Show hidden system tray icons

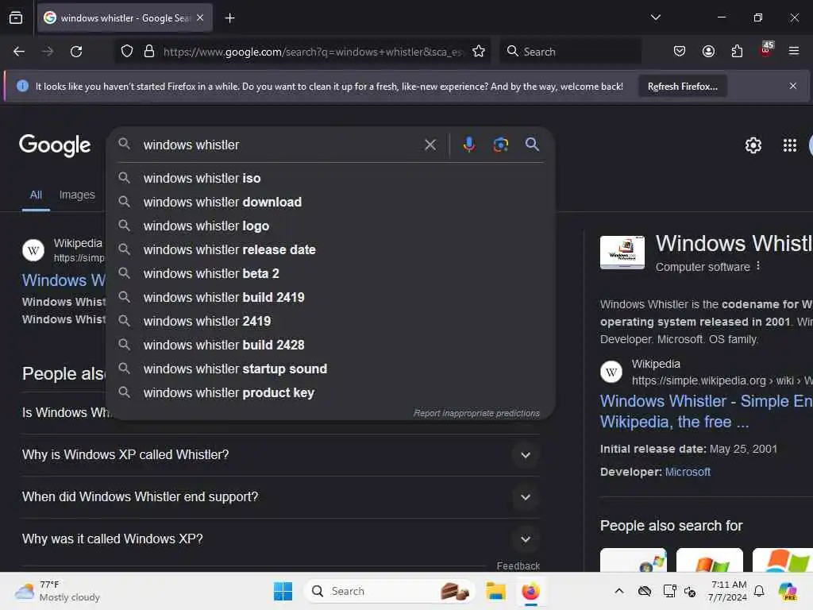coord(619,591)
